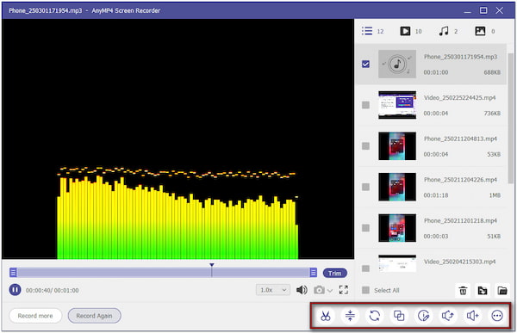Screen dimensions: 517x333
Task: Open the Advanced Trimmer scissors tool
Action: point(326,316)
